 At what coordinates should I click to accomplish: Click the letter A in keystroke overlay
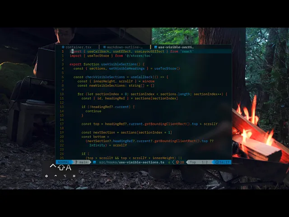point(69,168)
